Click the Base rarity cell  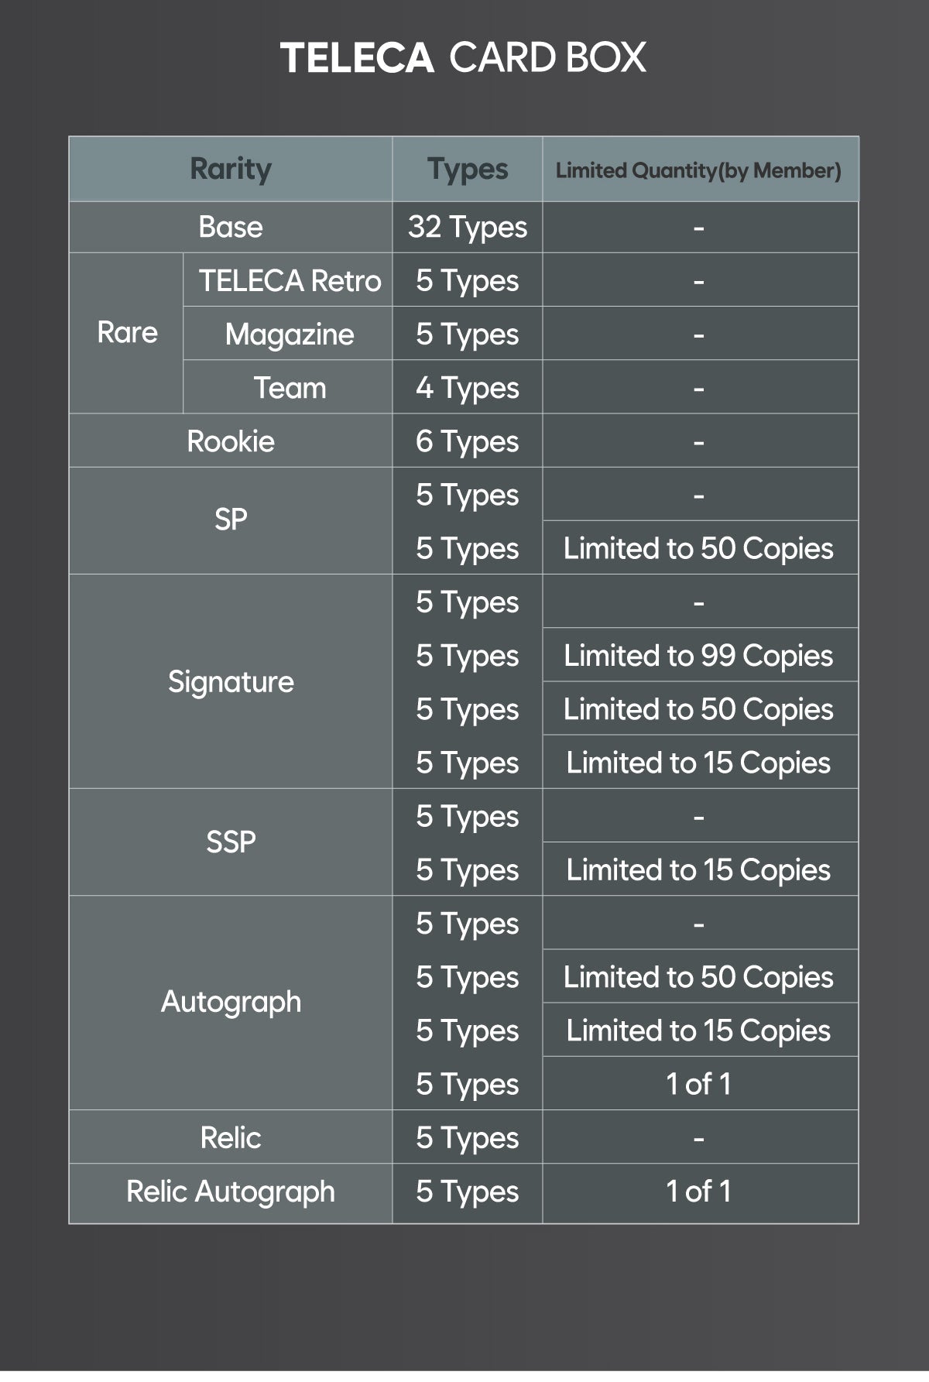231,228
